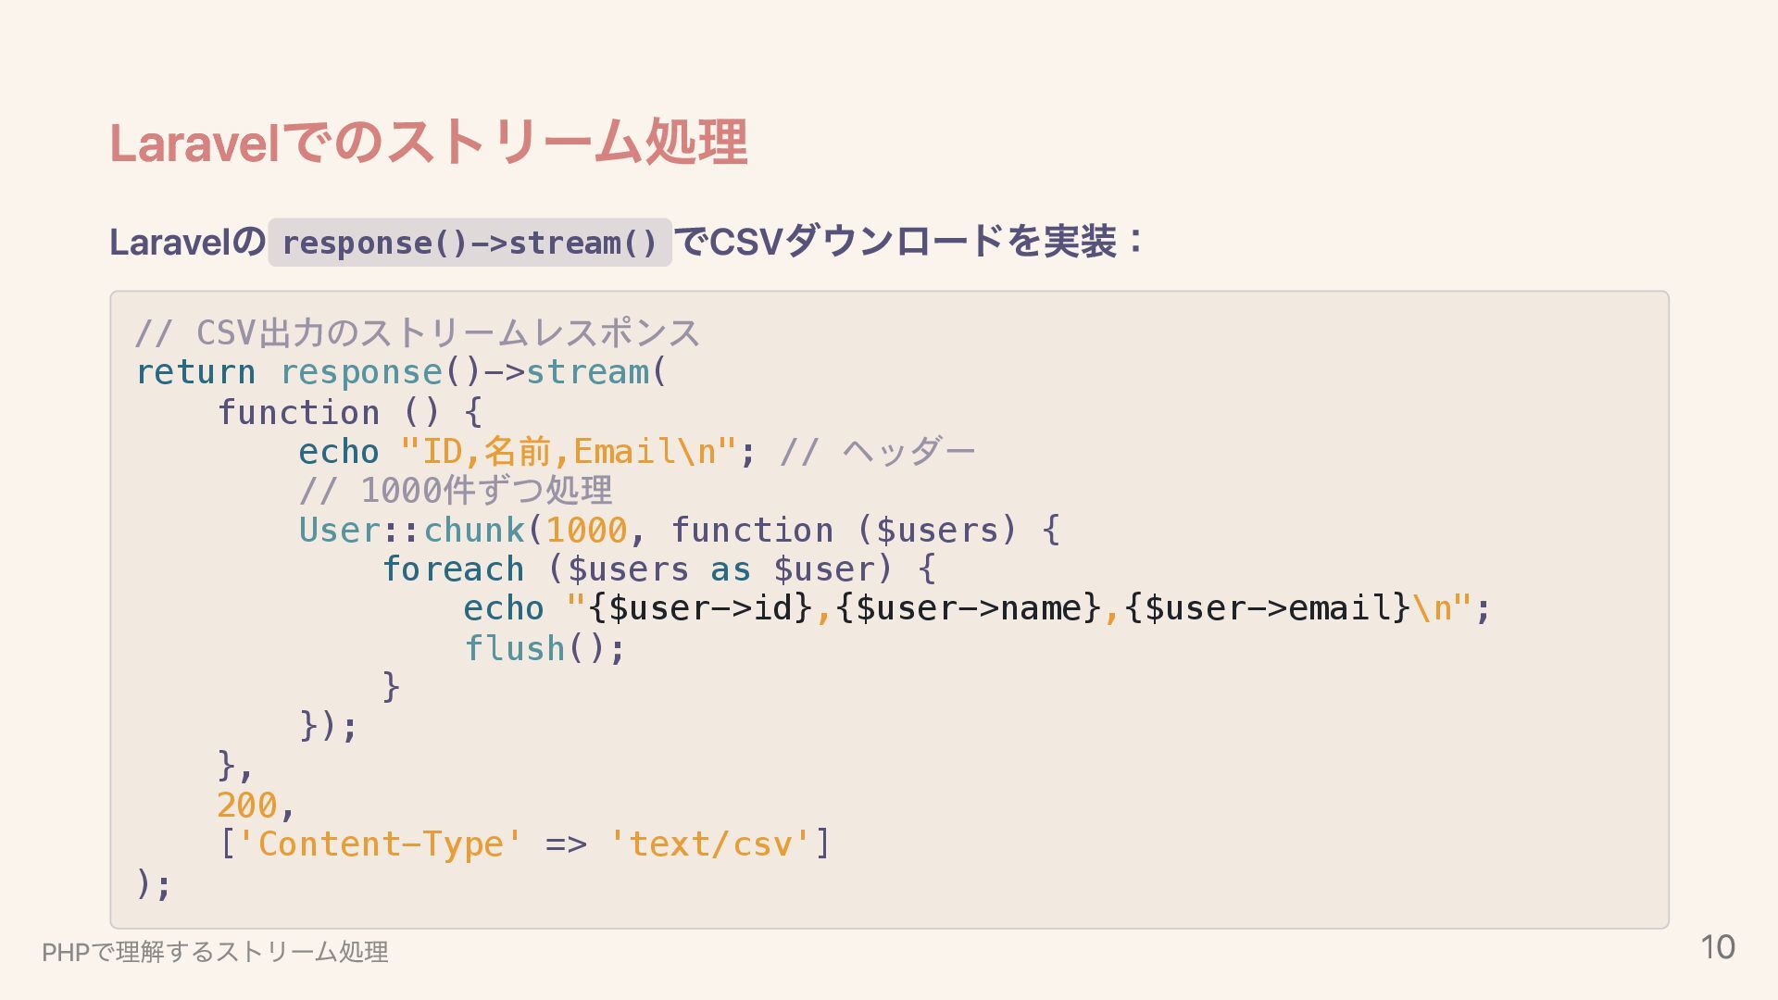Click the 'Content-Type' string
Screen dimensions: 1778x1000
click(381, 844)
